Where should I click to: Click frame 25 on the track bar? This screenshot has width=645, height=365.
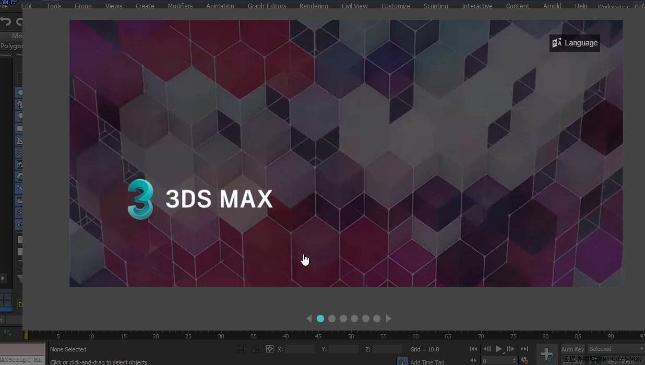point(188,336)
